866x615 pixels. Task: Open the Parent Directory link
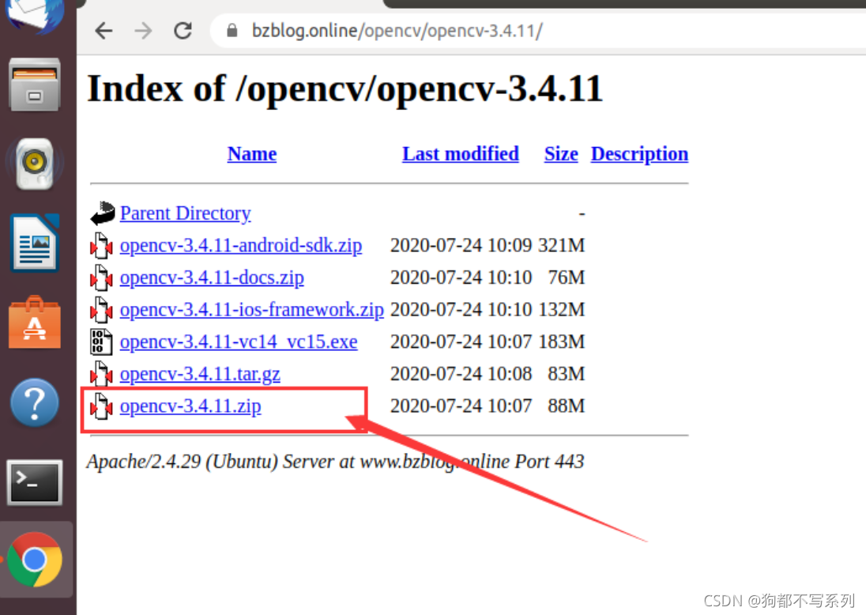(185, 213)
